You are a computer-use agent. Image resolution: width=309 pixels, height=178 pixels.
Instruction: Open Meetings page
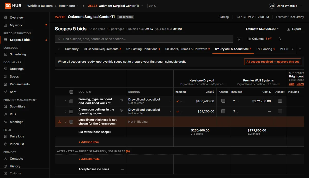16,122
